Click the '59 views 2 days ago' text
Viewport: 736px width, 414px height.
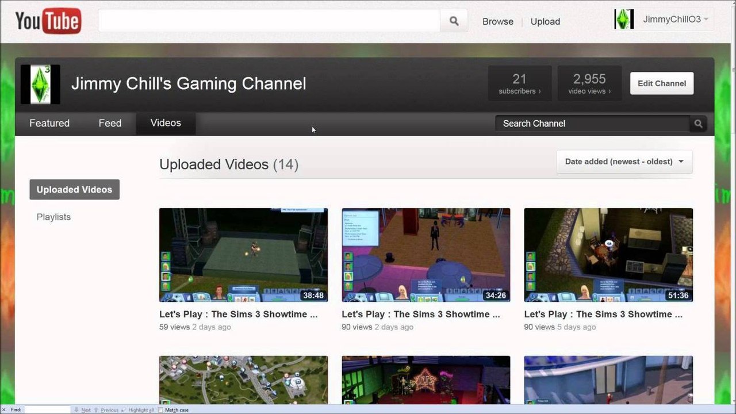pos(195,327)
